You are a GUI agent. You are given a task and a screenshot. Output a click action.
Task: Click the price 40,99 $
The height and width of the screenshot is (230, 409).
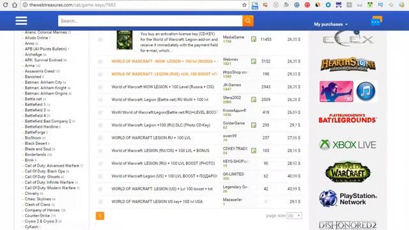pos(294,176)
